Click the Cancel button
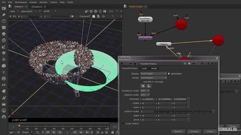 [194, 132]
